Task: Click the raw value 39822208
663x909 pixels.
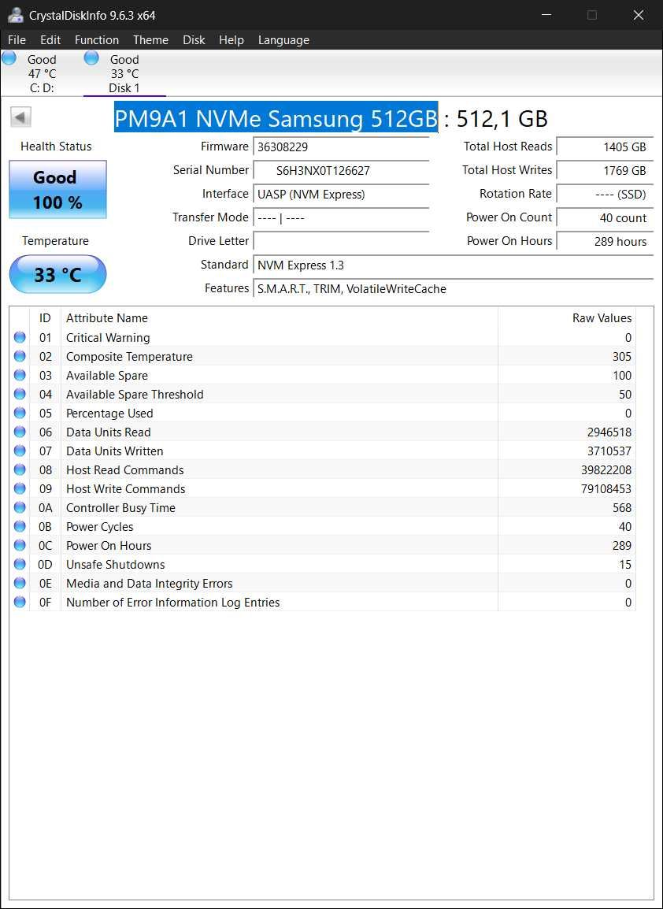Action: click(606, 470)
